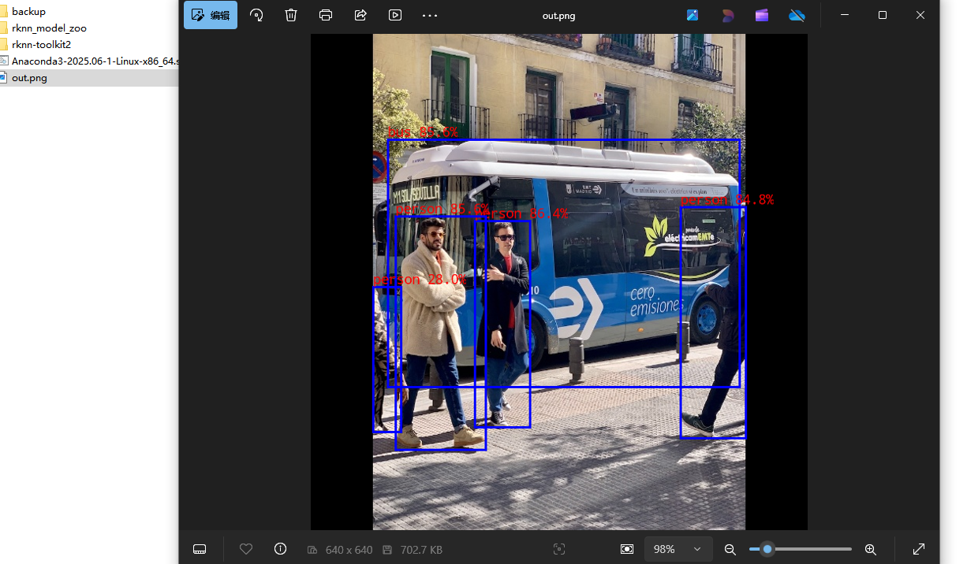Screen dimensions: 967x564
Task: Fit image to window using fit icon
Action: 627,549
